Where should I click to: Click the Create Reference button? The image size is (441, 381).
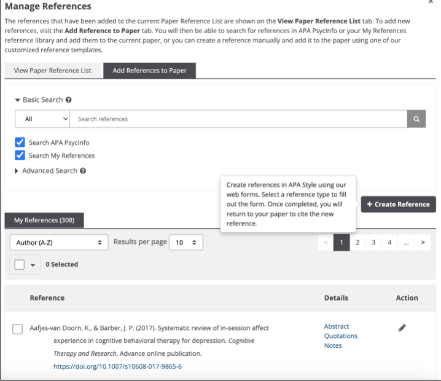click(x=398, y=205)
